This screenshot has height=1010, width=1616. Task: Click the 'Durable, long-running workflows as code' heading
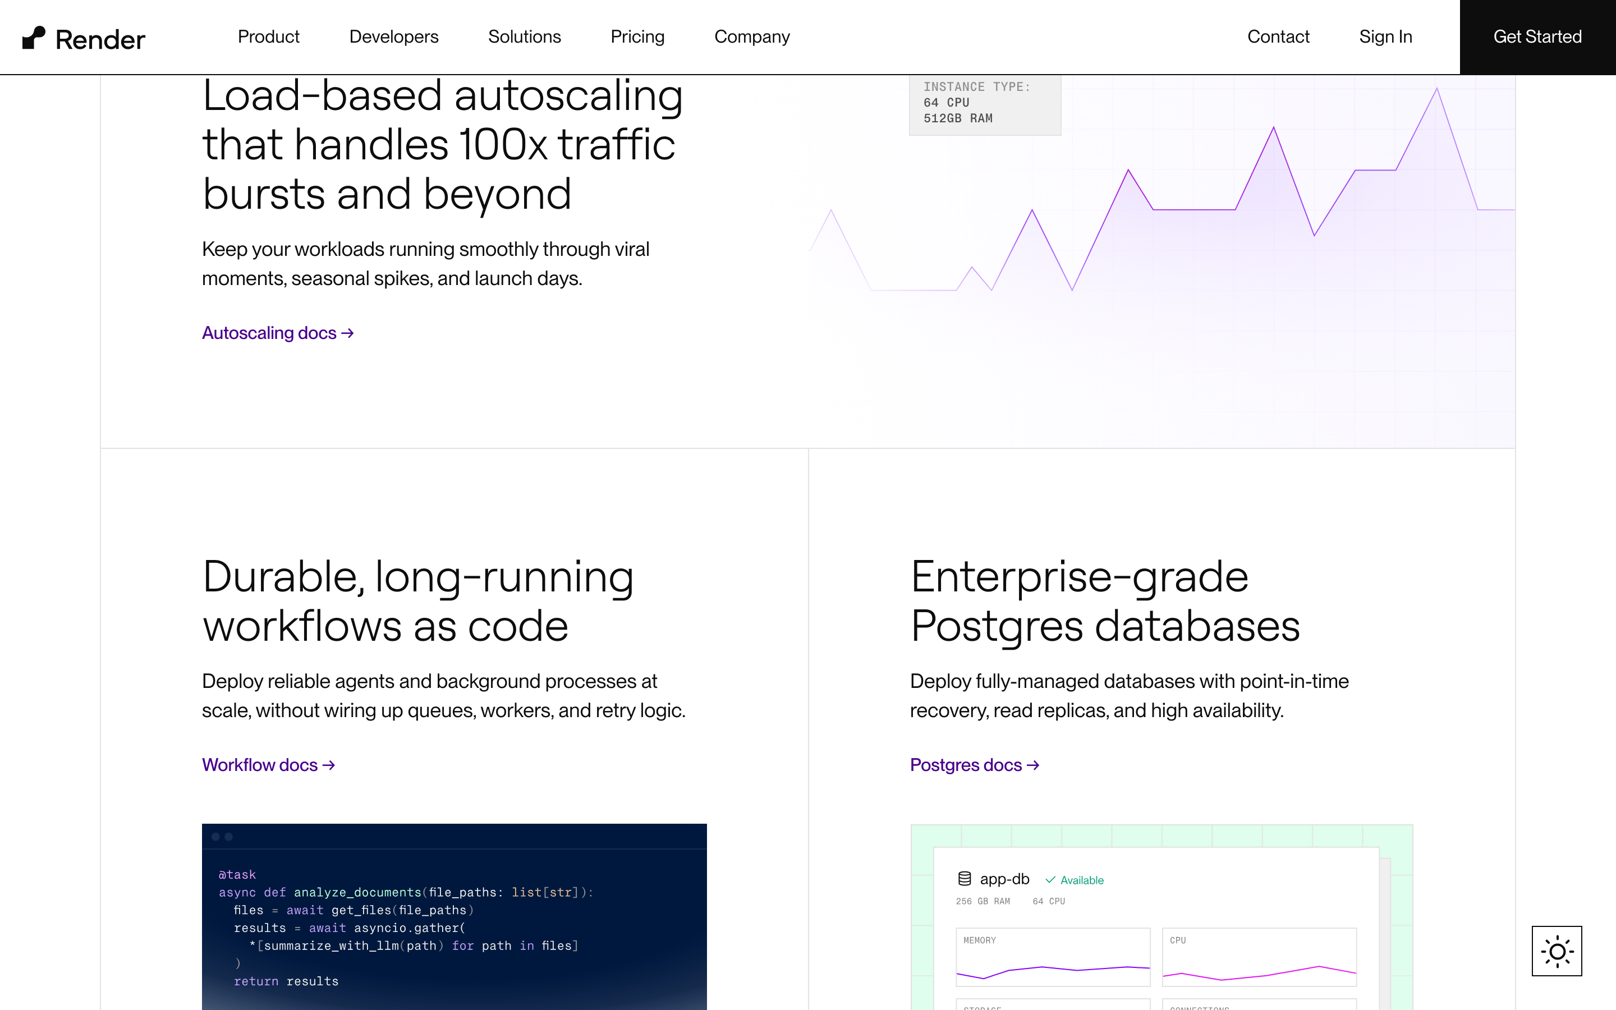(418, 601)
